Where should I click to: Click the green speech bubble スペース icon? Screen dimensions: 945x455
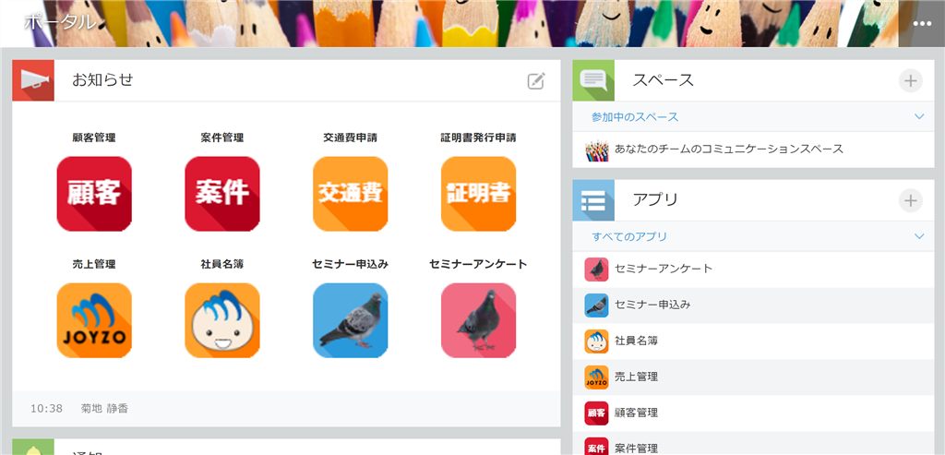click(x=593, y=80)
